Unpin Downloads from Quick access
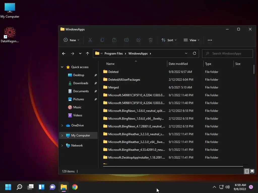Screen dimensions: 258x193 point(95,83)
